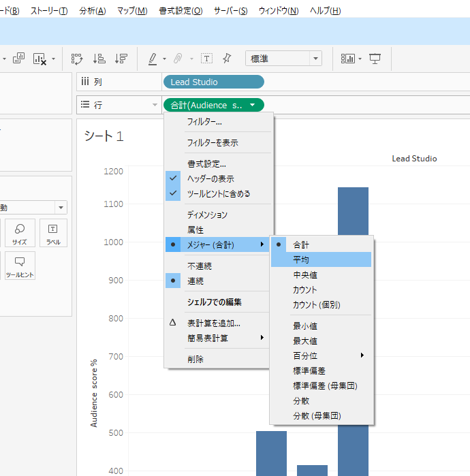Image resolution: width=470 pixels, height=476 pixels.
Task: Select 標準偏差 (母集団) aggregation
Action: 322,385
